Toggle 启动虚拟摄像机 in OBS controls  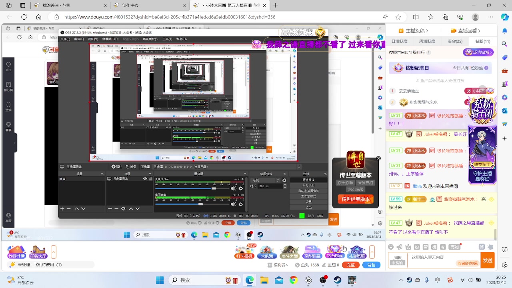pos(309,191)
